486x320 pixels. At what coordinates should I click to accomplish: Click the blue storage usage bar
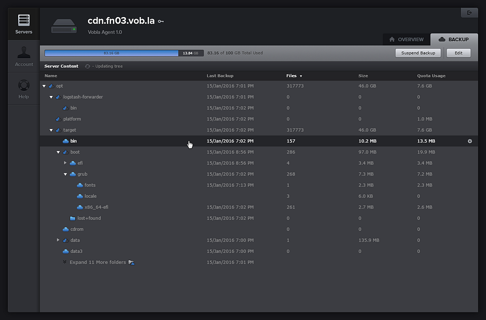click(111, 53)
